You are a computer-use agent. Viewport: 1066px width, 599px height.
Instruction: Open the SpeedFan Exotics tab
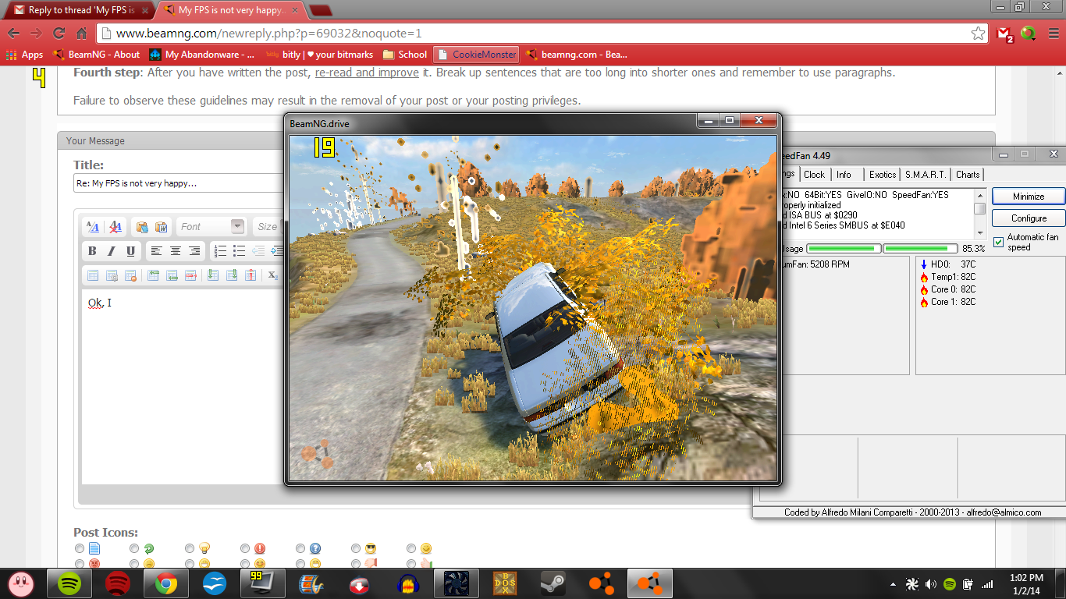pos(883,175)
